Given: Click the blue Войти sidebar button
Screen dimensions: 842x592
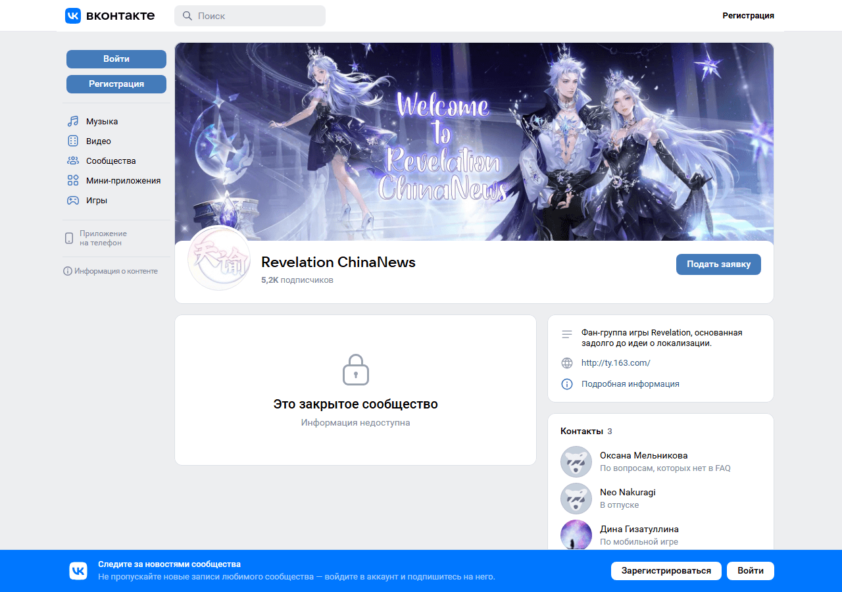Looking at the screenshot, I should click(x=116, y=59).
